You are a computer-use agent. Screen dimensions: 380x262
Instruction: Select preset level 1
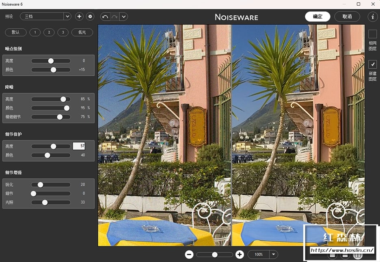point(35,32)
